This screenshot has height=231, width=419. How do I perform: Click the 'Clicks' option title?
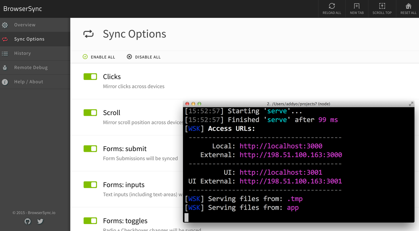tap(112, 77)
